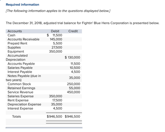Image resolution: width=165 pixels, height=132 pixels.
Task: Select the Interest Payable value 4,500
Action: coord(75,72)
